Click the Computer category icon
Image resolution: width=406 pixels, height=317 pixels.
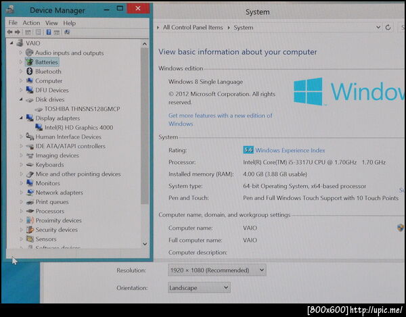[x=30, y=80]
